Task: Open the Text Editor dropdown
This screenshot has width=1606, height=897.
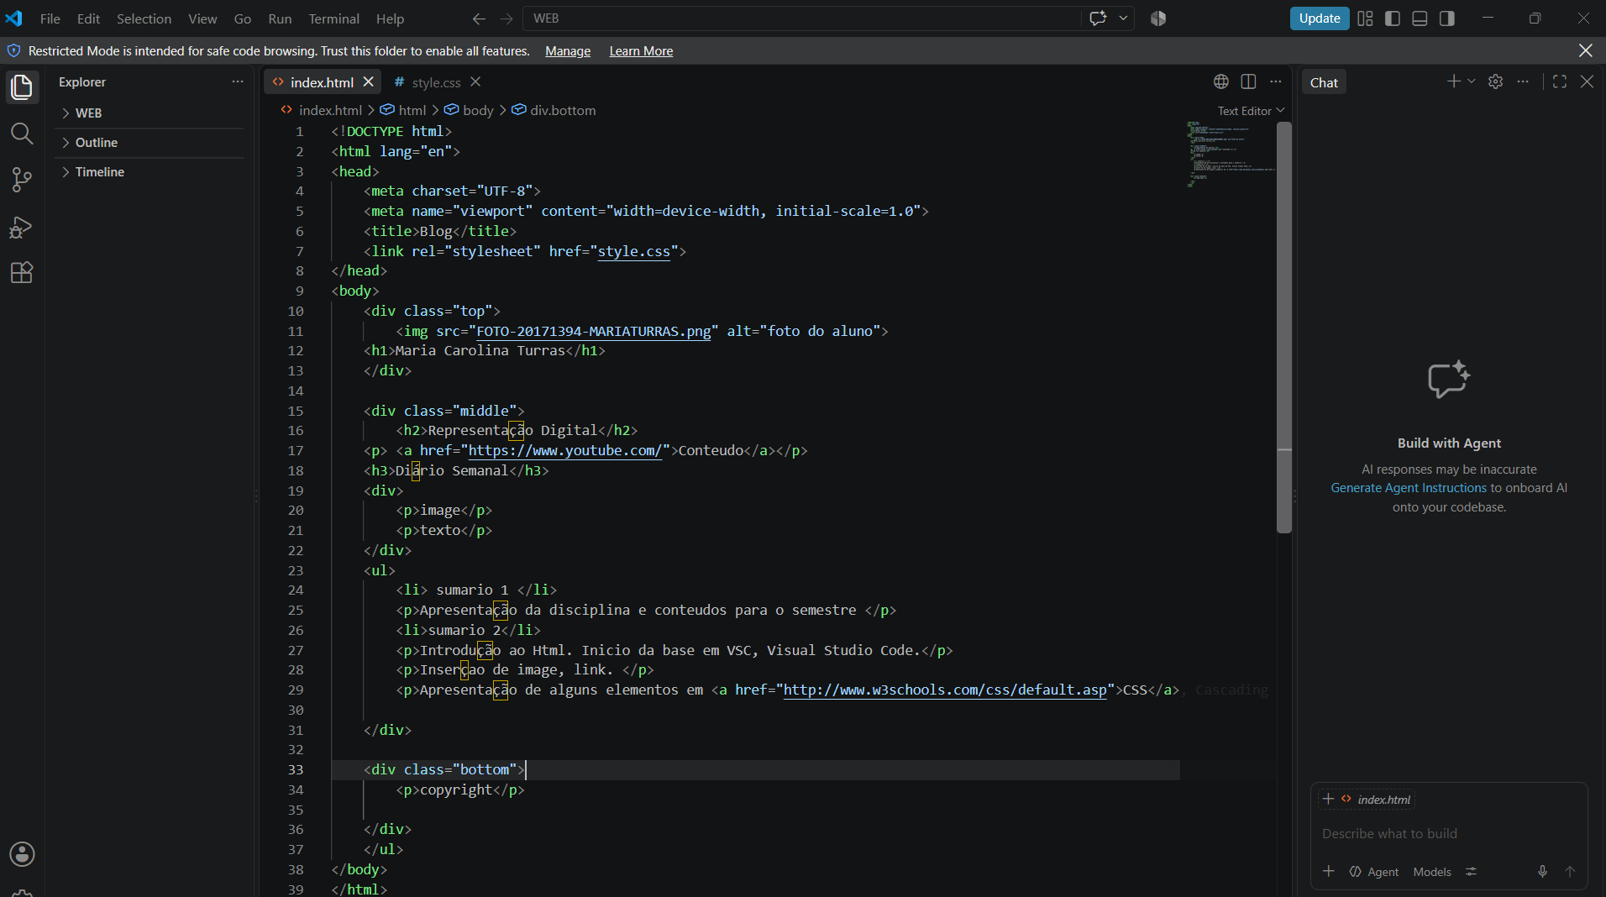Action: coord(1251,111)
